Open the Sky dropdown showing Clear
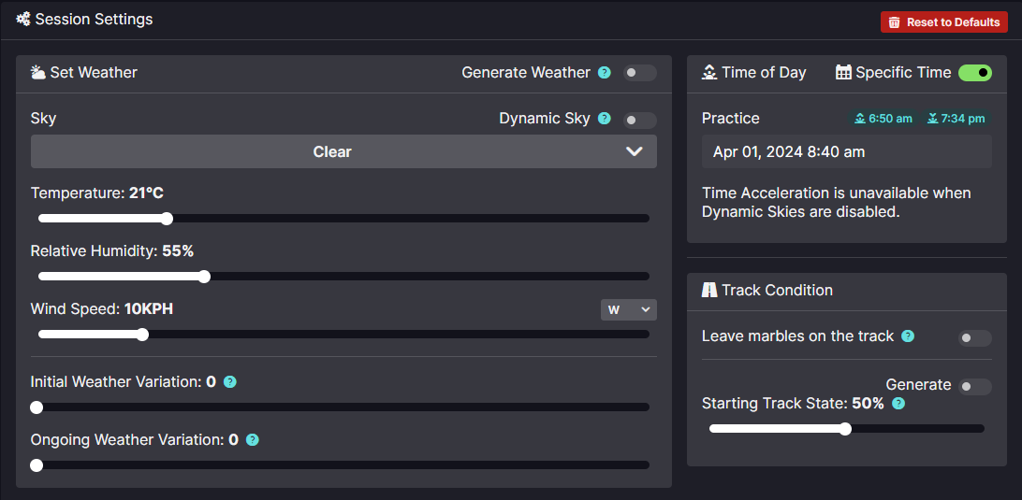The image size is (1022, 500). point(343,151)
